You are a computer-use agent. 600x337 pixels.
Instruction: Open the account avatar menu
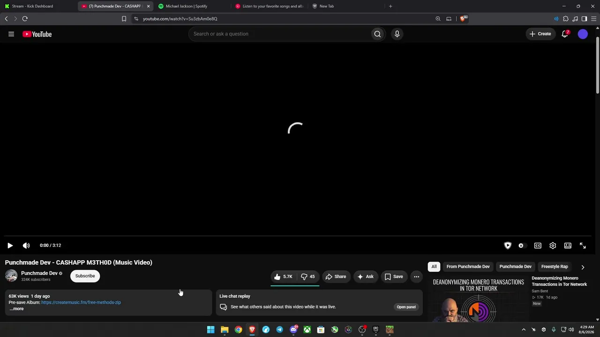(583, 34)
